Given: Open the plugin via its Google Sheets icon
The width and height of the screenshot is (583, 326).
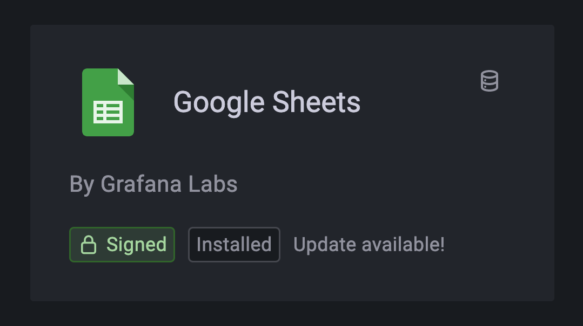Looking at the screenshot, I should pyautogui.click(x=108, y=102).
